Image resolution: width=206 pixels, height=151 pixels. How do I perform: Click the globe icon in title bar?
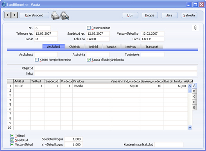(4, 5)
